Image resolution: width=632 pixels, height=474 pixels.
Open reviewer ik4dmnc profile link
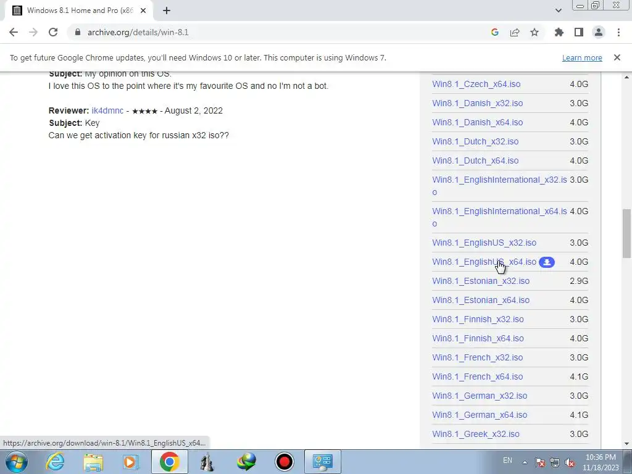click(x=107, y=110)
